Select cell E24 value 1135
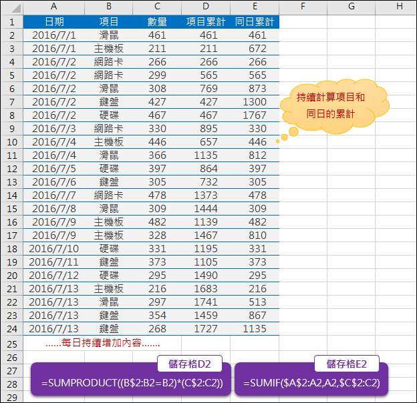 click(255, 329)
